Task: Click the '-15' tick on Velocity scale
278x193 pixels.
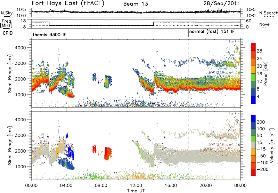Action: tap(261, 149)
